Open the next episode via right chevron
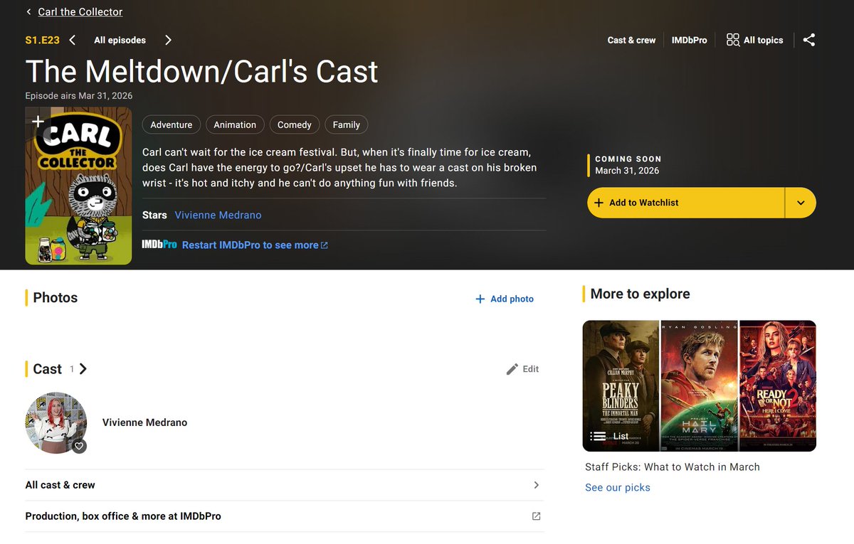Viewport: 854px width, 544px height. tap(168, 40)
